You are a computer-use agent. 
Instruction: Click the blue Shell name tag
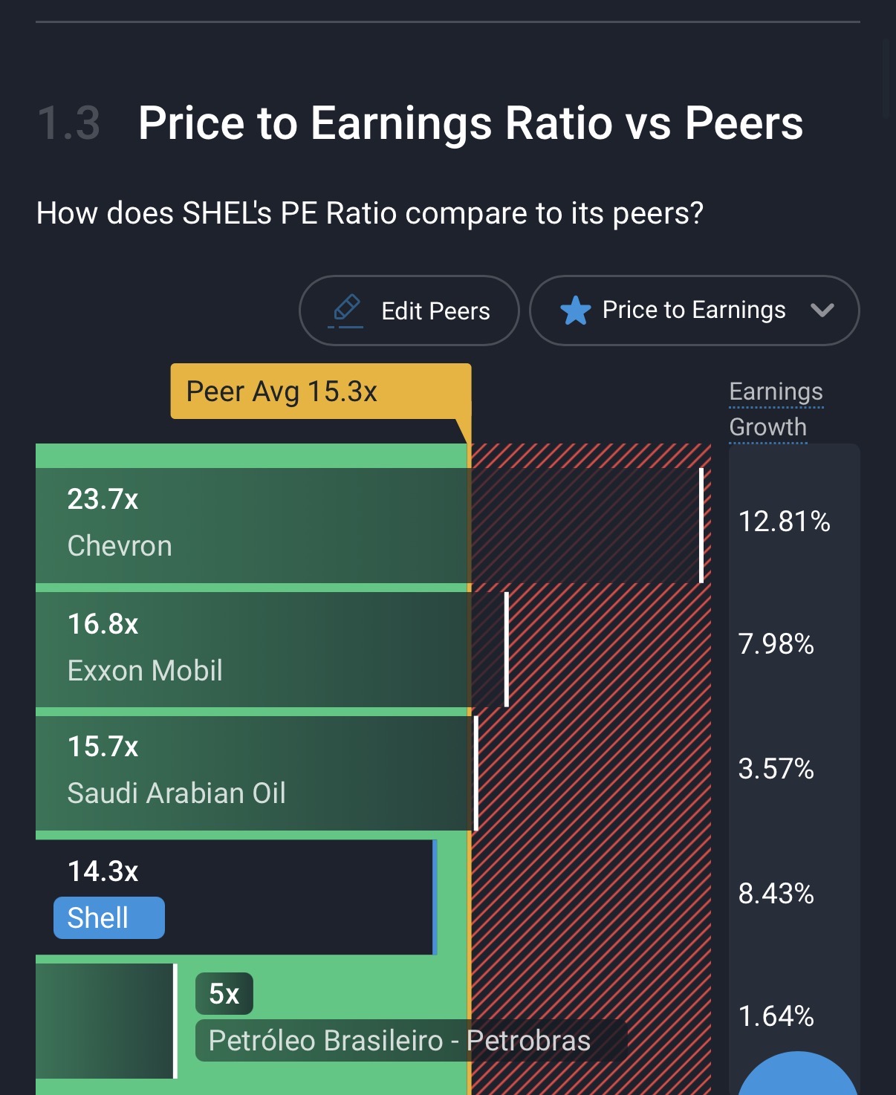[x=109, y=918]
